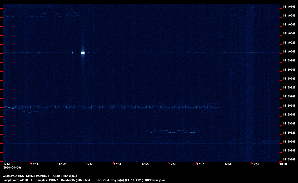
Task: Click the 18:00 time label
Action: coord(283,164)
